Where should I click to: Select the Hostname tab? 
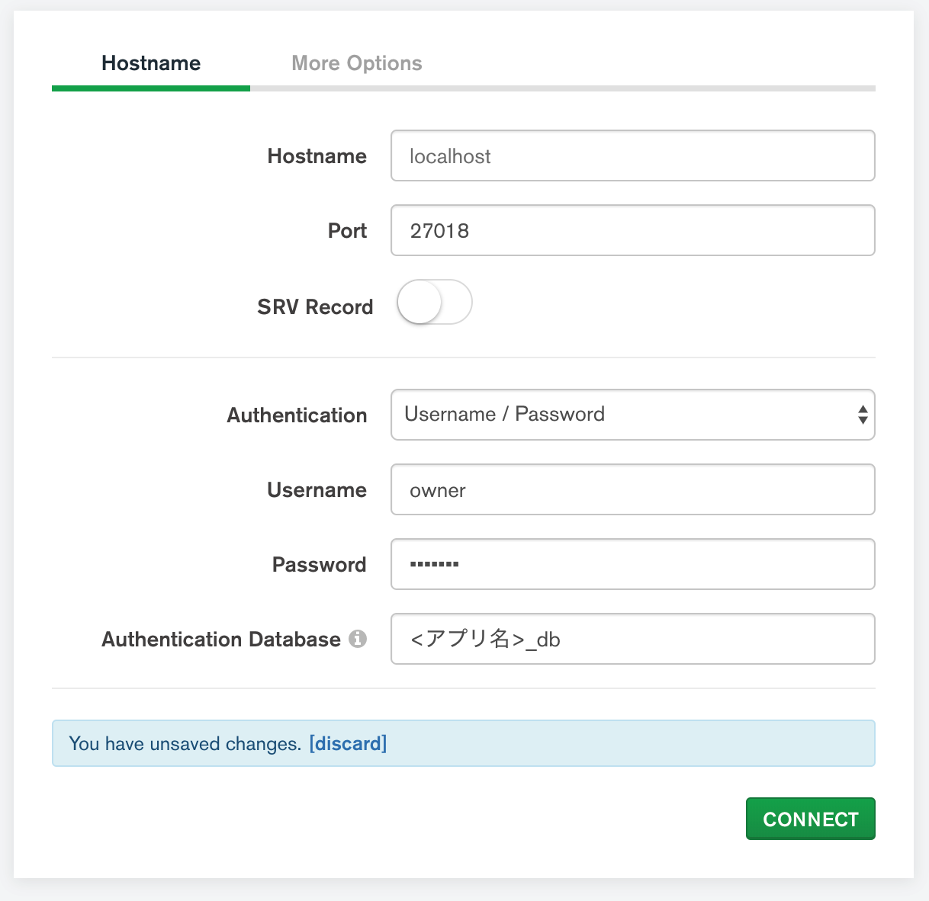click(151, 63)
